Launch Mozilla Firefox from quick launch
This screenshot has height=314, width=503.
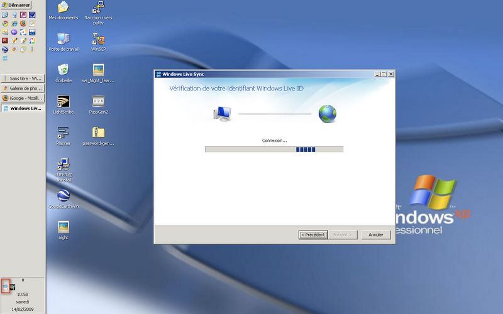[x=23, y=23]
